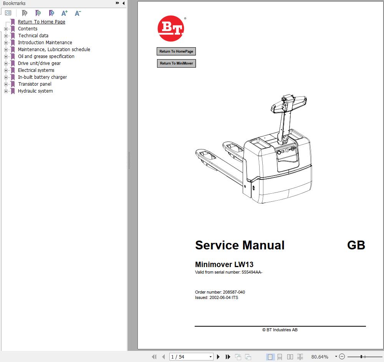Increase bookmark font size with A+
The image size is (384, 362).
point(65,13)
